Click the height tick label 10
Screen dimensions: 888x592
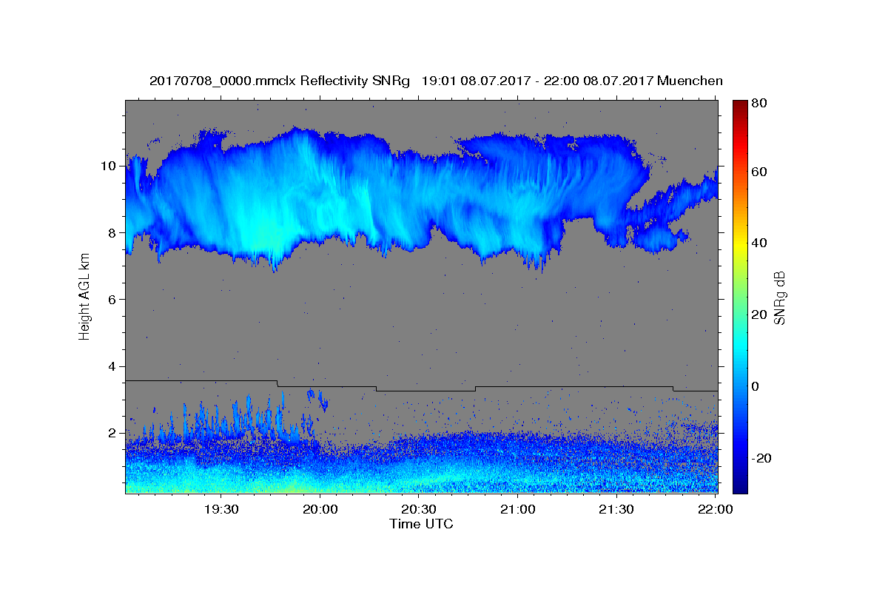(x=109, y=166)
